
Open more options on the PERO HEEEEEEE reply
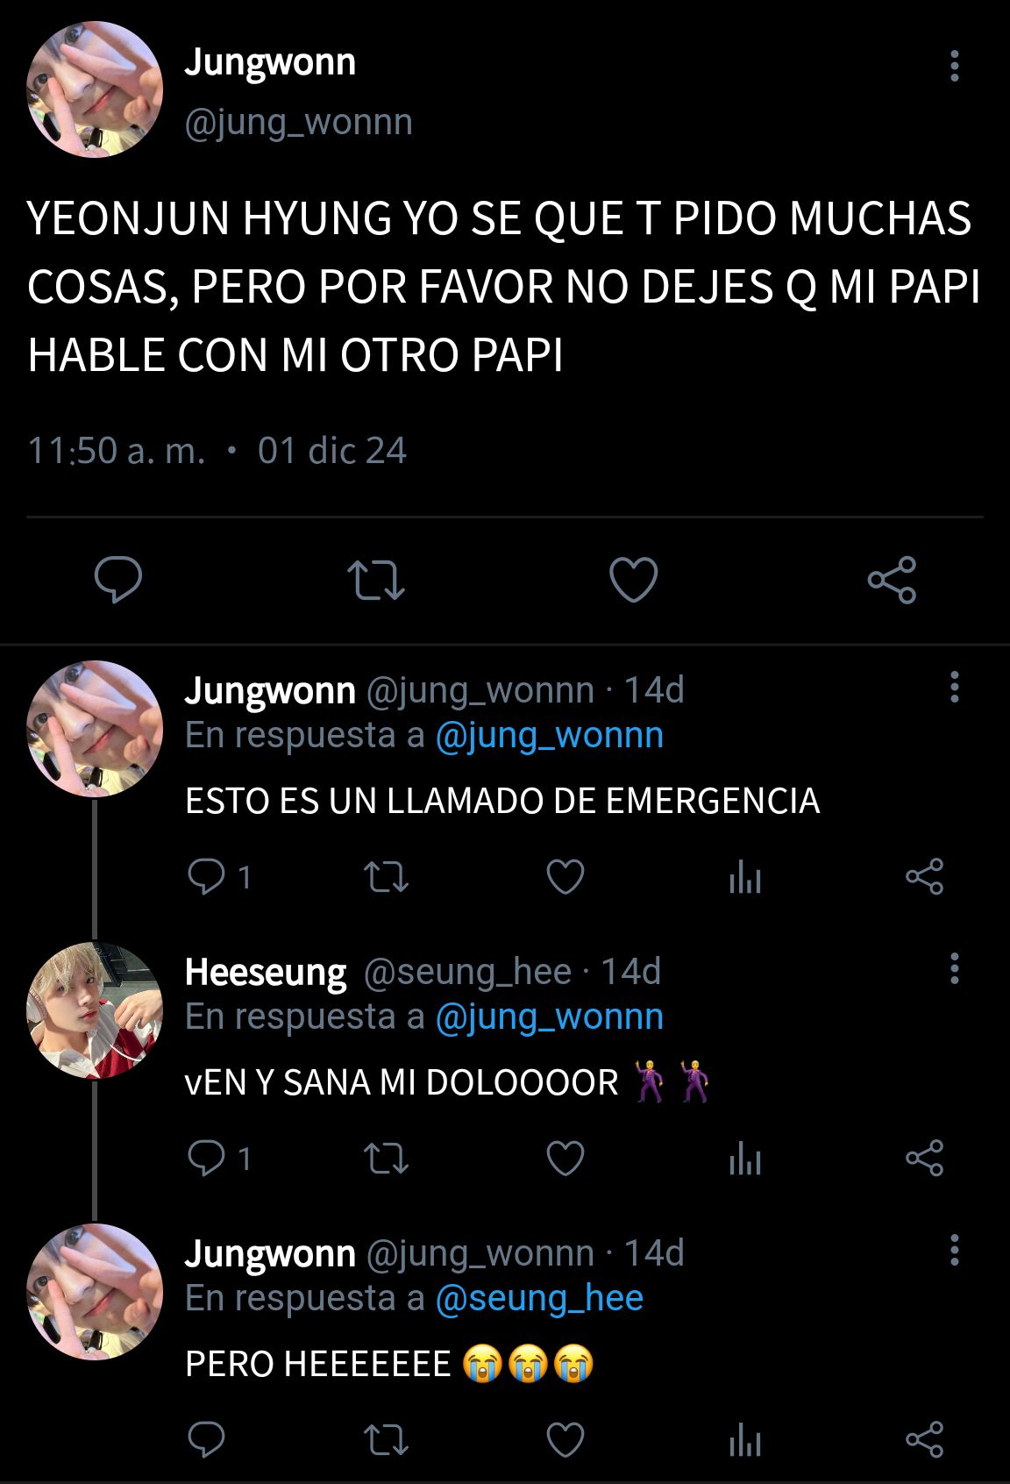click(955, 1250)
